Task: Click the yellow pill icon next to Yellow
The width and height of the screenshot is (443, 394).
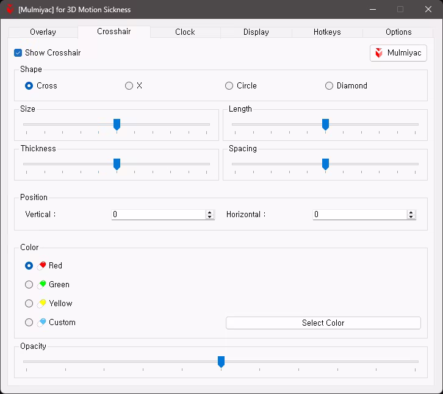Action: click(41, 304)
